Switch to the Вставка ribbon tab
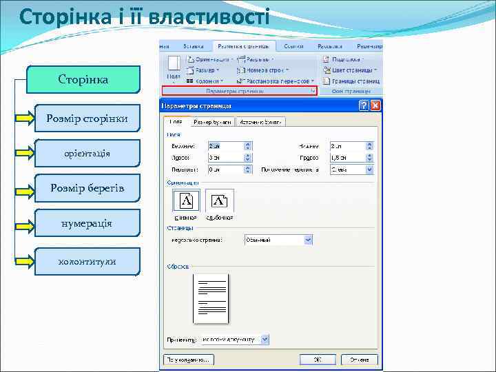This screenshot has height=372, width=496. click(x=193, y=46)
